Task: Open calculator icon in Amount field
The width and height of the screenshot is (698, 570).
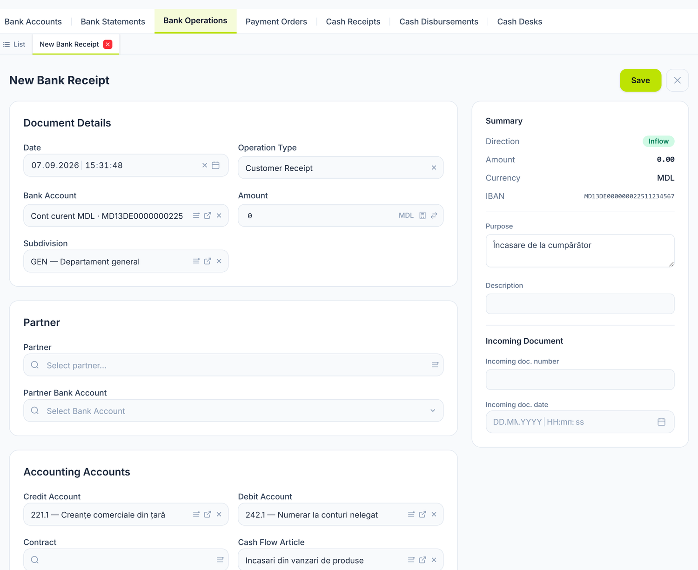Action: click(423, 215)
